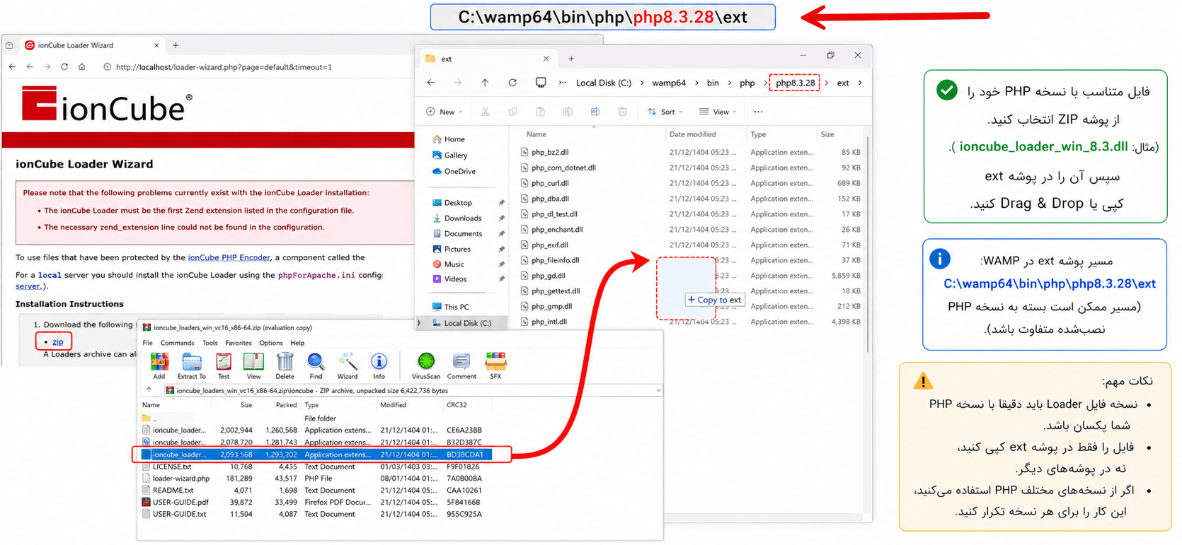Open the Sort dropdown in Explorer
The image size is (1182, 545).
click(x=665, y=112)
